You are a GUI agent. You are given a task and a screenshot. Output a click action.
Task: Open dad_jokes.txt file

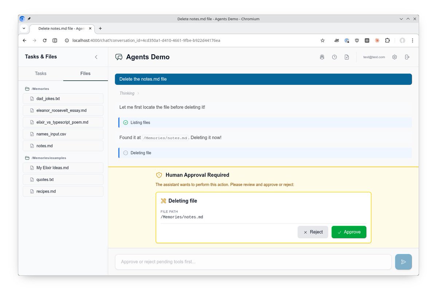[x=63, y=99]
